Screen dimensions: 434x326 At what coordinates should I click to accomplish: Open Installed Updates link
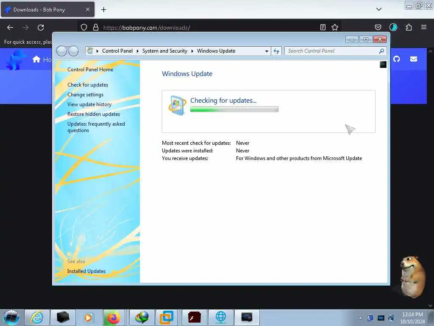tap(86, 271)
